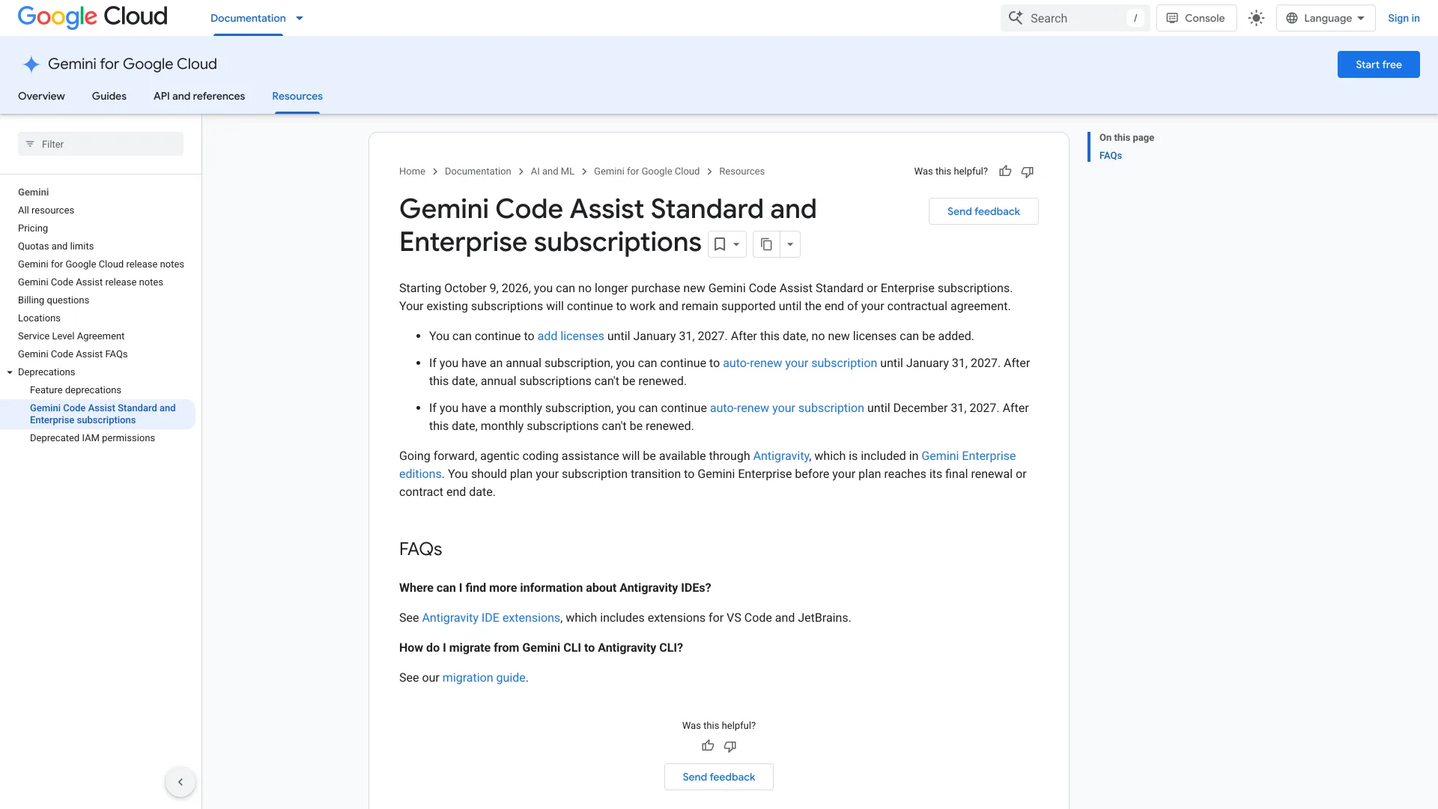Click bottom Send feedback button
Image resolution: width=1438 pixels, height=809 pixels.
tap(719, 777)
